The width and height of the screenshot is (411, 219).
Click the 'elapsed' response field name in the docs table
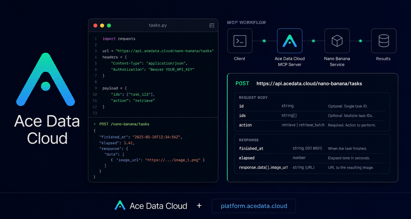coord(247,158)
